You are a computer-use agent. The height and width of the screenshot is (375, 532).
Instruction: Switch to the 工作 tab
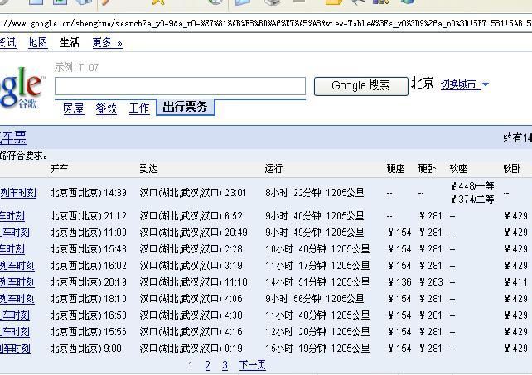point(139,108)
